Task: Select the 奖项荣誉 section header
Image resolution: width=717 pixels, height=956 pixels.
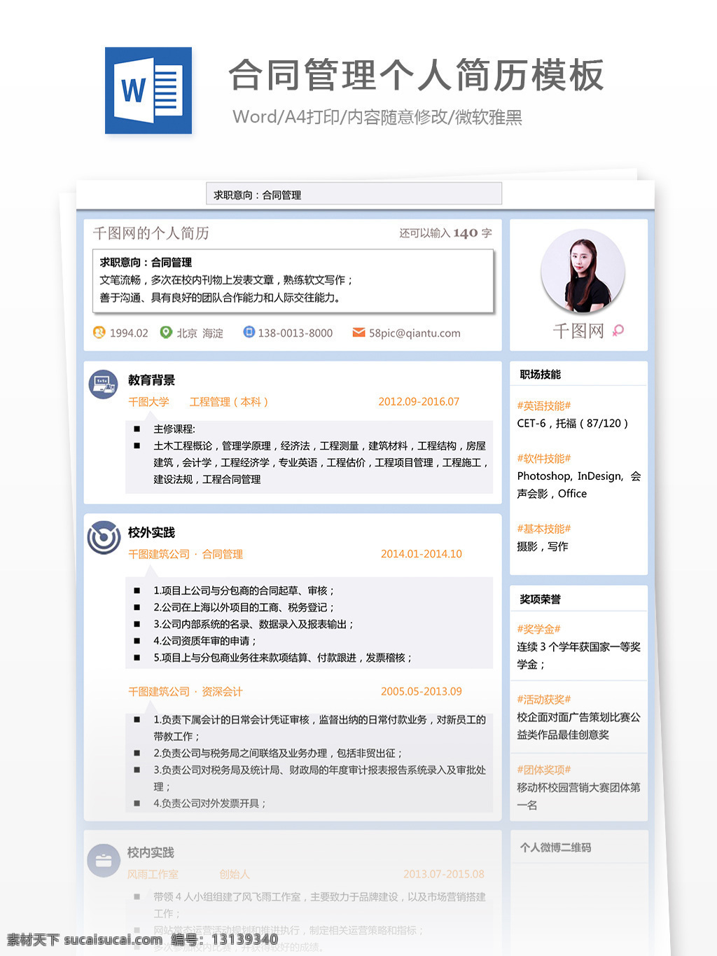Action: click(x=541, y=600)
